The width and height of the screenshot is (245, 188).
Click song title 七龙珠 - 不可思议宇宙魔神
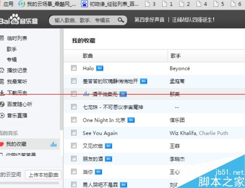113,107
